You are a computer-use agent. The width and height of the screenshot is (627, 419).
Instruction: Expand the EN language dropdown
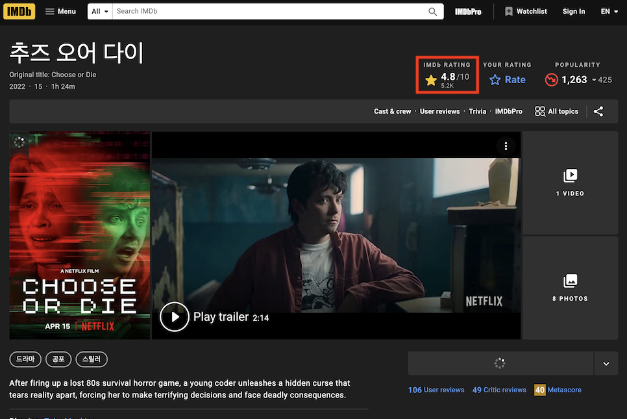[x=609, y=11]
